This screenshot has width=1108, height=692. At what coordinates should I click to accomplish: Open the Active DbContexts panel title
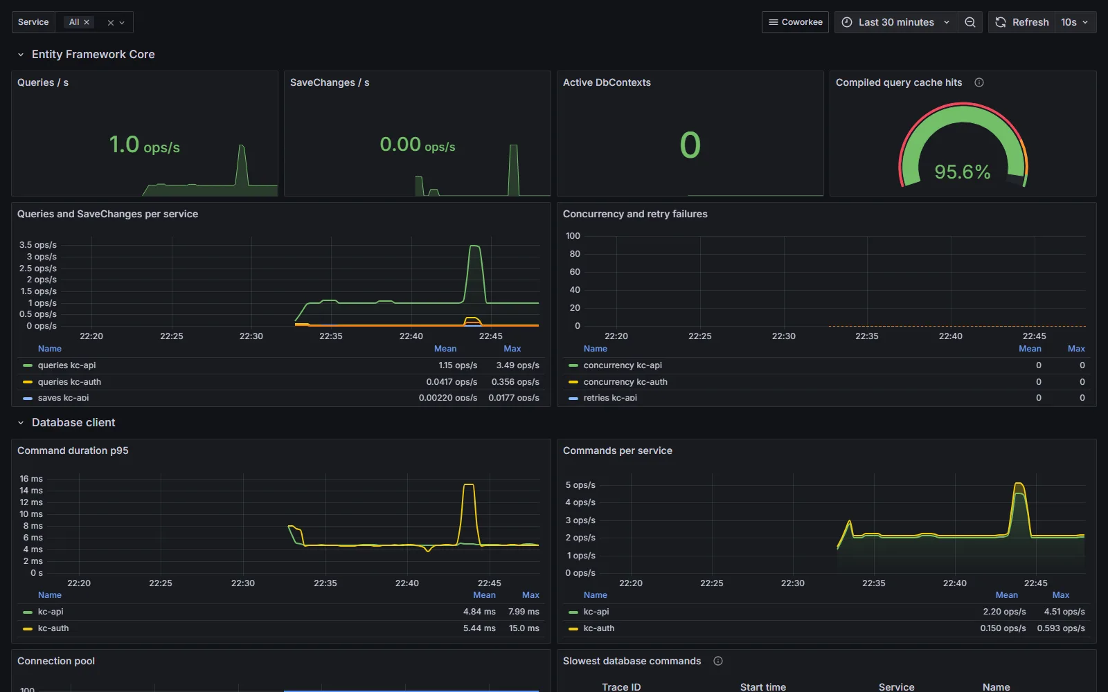coord(607,82)
